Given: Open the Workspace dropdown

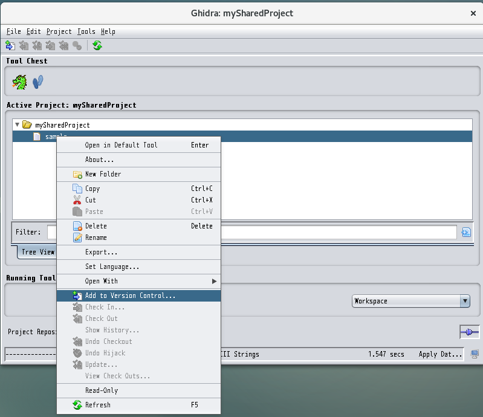Looking at the screenshot, I should (465, 301).
